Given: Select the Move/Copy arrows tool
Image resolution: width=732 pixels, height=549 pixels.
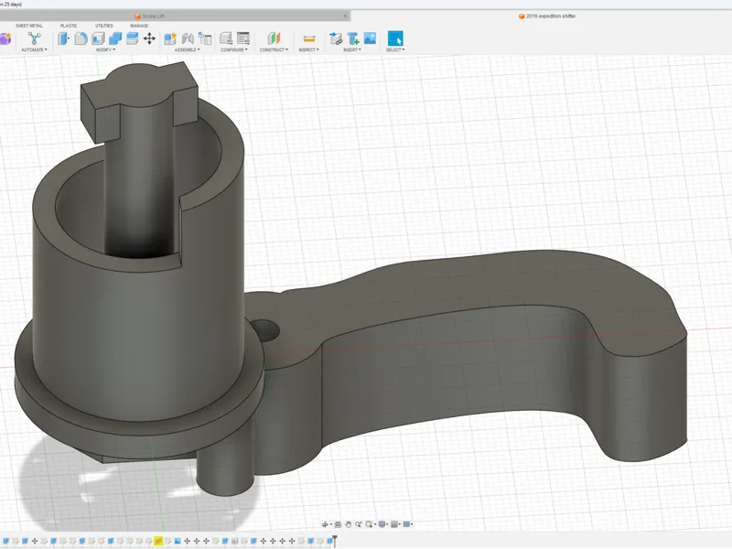Looking at the screenshot, I should [149, 38].
